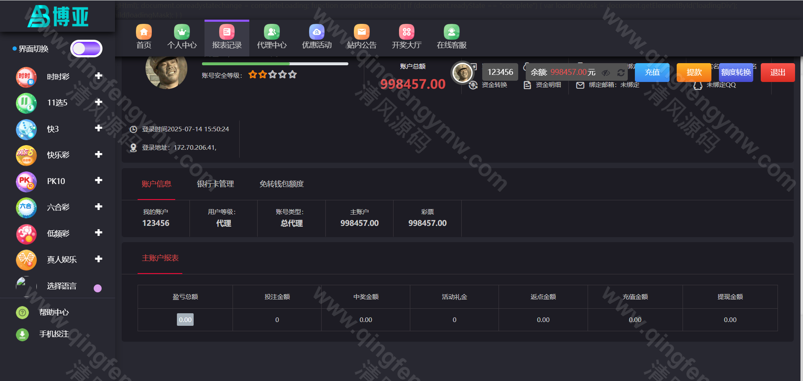Click 提现金额 column header
Image resolution: width=803 pixels, height=381 pixels.
point(730,297)
